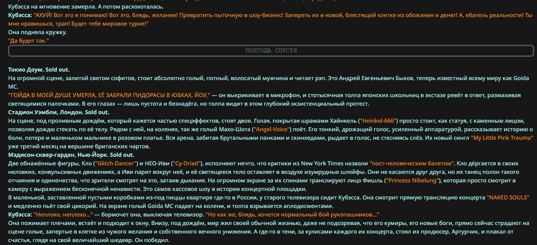
Task: Click the closing sentence "Он победил."
Action: (152, 240)
